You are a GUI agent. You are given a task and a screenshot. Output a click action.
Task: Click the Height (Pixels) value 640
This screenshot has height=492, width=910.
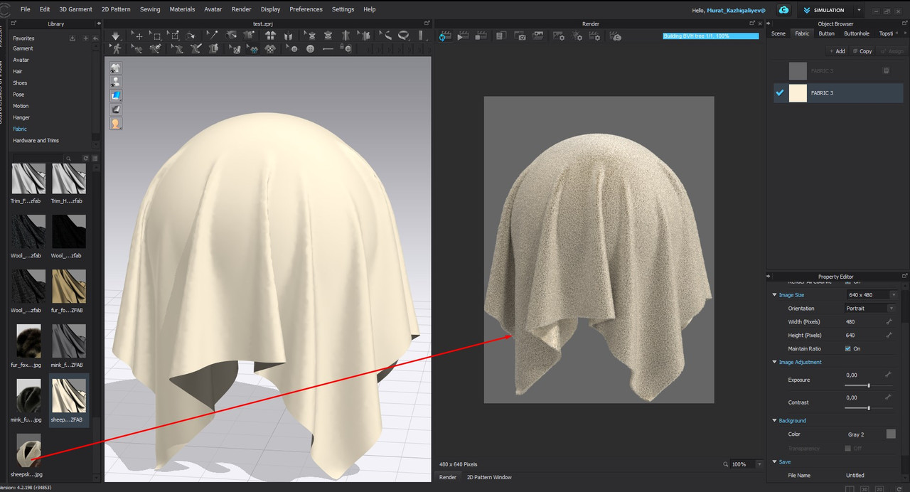850,335
